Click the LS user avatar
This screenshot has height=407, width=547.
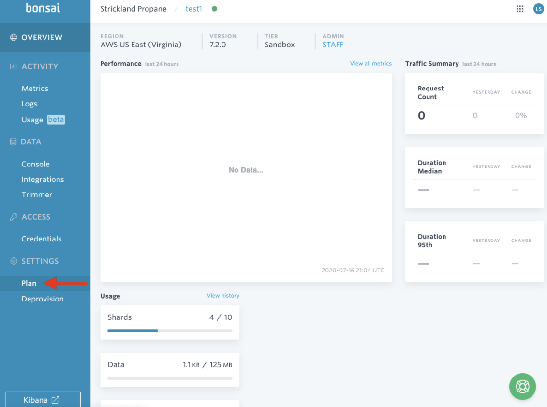coord(538,9)
